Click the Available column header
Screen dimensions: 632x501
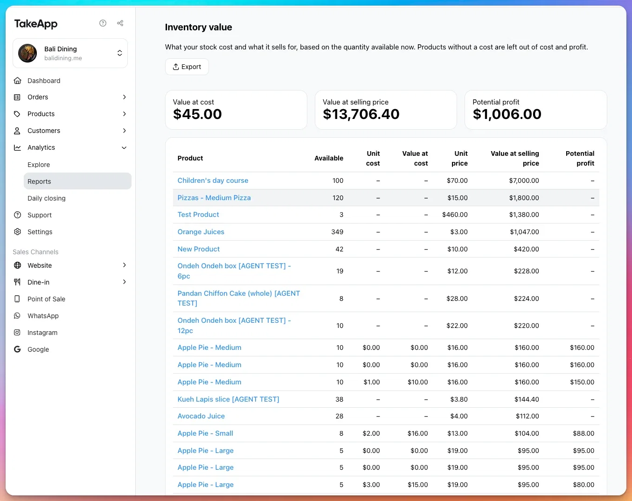click(329, 158)
